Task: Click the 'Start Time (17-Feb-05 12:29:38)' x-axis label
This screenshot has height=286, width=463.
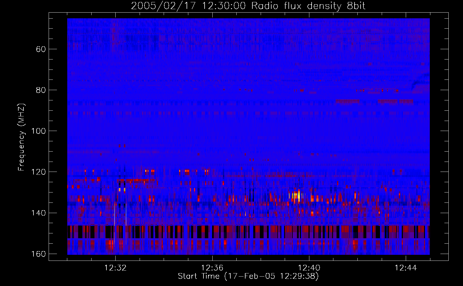Action: tap(248, 276)
